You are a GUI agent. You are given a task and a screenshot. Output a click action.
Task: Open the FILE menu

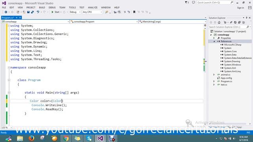click(x=4, y=7)
